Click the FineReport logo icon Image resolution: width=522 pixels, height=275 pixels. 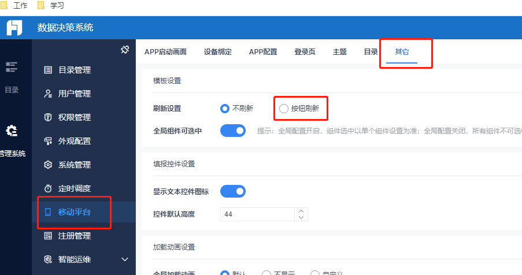coord(14,28)
